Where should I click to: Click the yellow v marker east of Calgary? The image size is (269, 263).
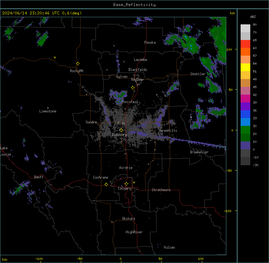pyautogui.click(x=134, y=182)
